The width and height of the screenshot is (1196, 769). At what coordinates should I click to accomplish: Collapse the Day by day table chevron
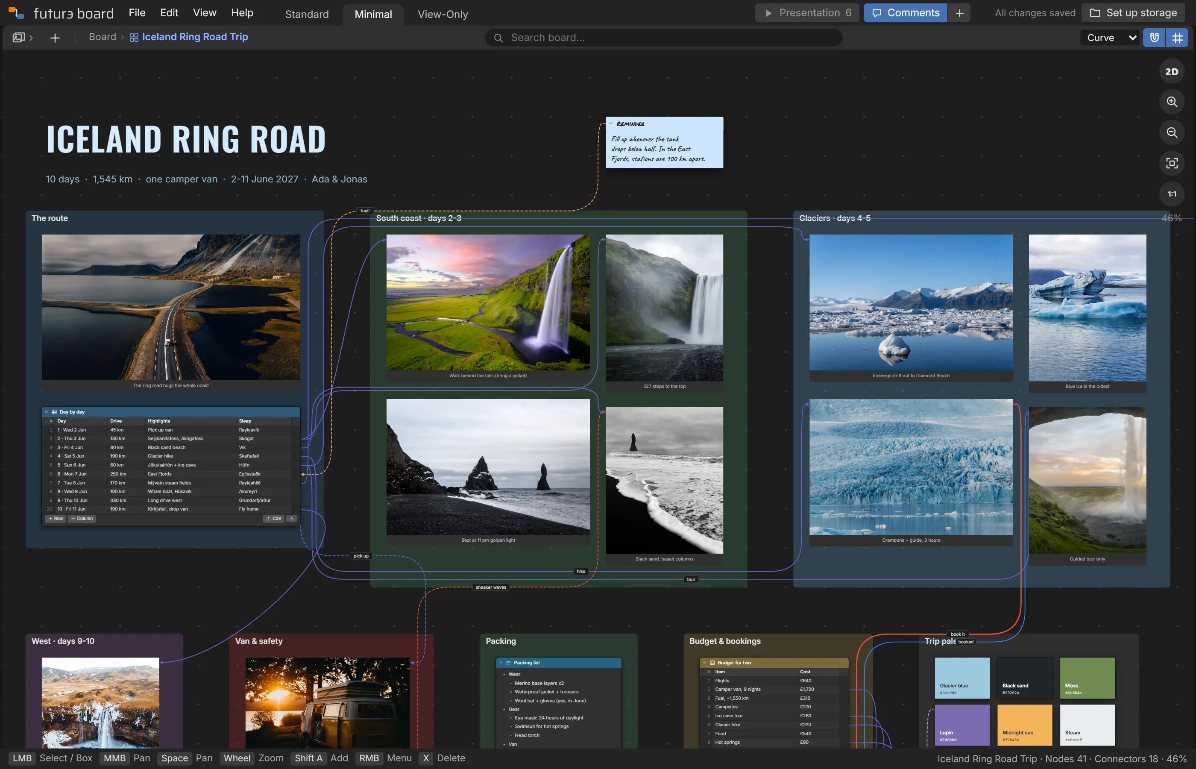pos(47,412)
